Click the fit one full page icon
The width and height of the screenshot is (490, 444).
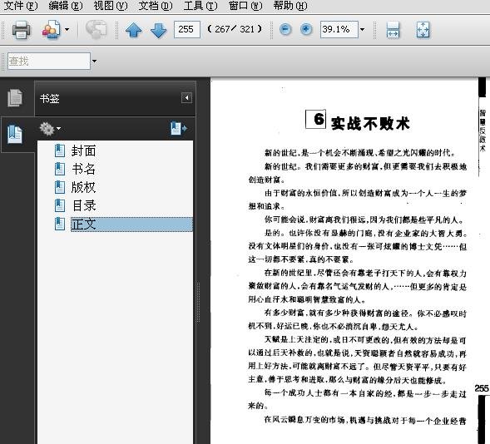click(423, 30)
